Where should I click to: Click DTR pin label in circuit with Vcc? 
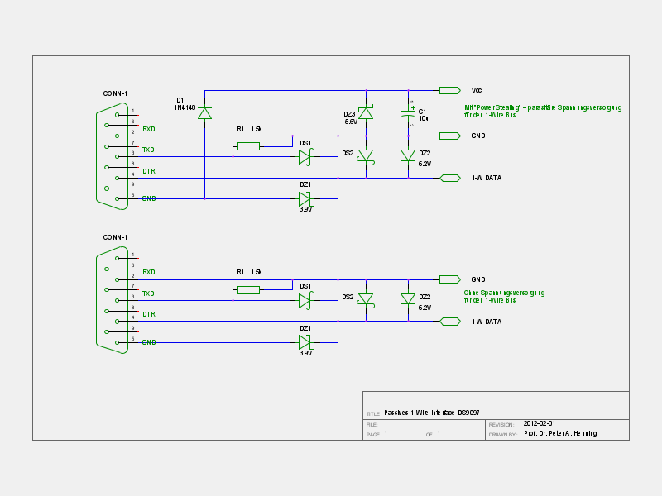(x=149, y=171)
